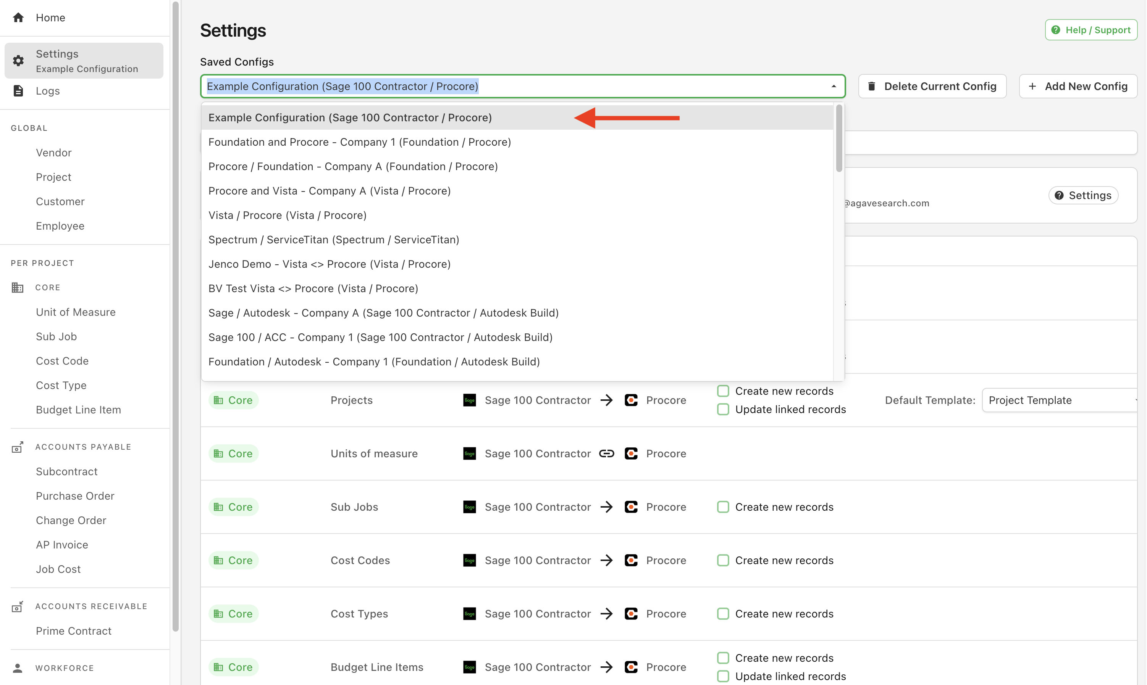The width and height of the screenshot is (1147, 685).
Task: Click the Delete Current Config button
Action: 932,86
